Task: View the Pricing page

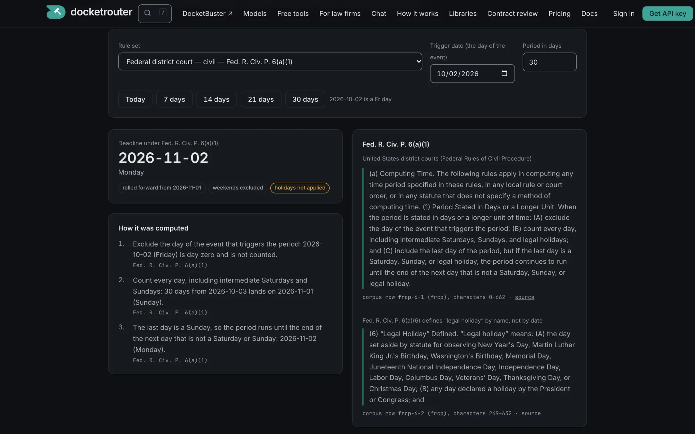Action: 559,14
